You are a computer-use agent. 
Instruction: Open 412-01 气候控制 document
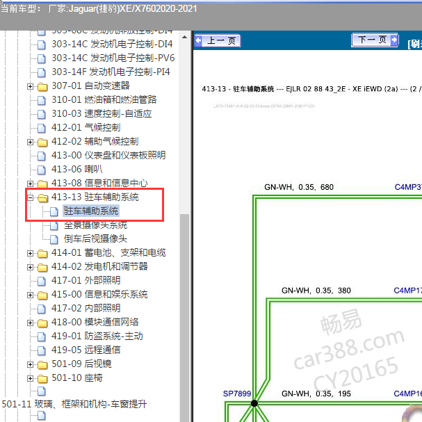pos(86,127)
